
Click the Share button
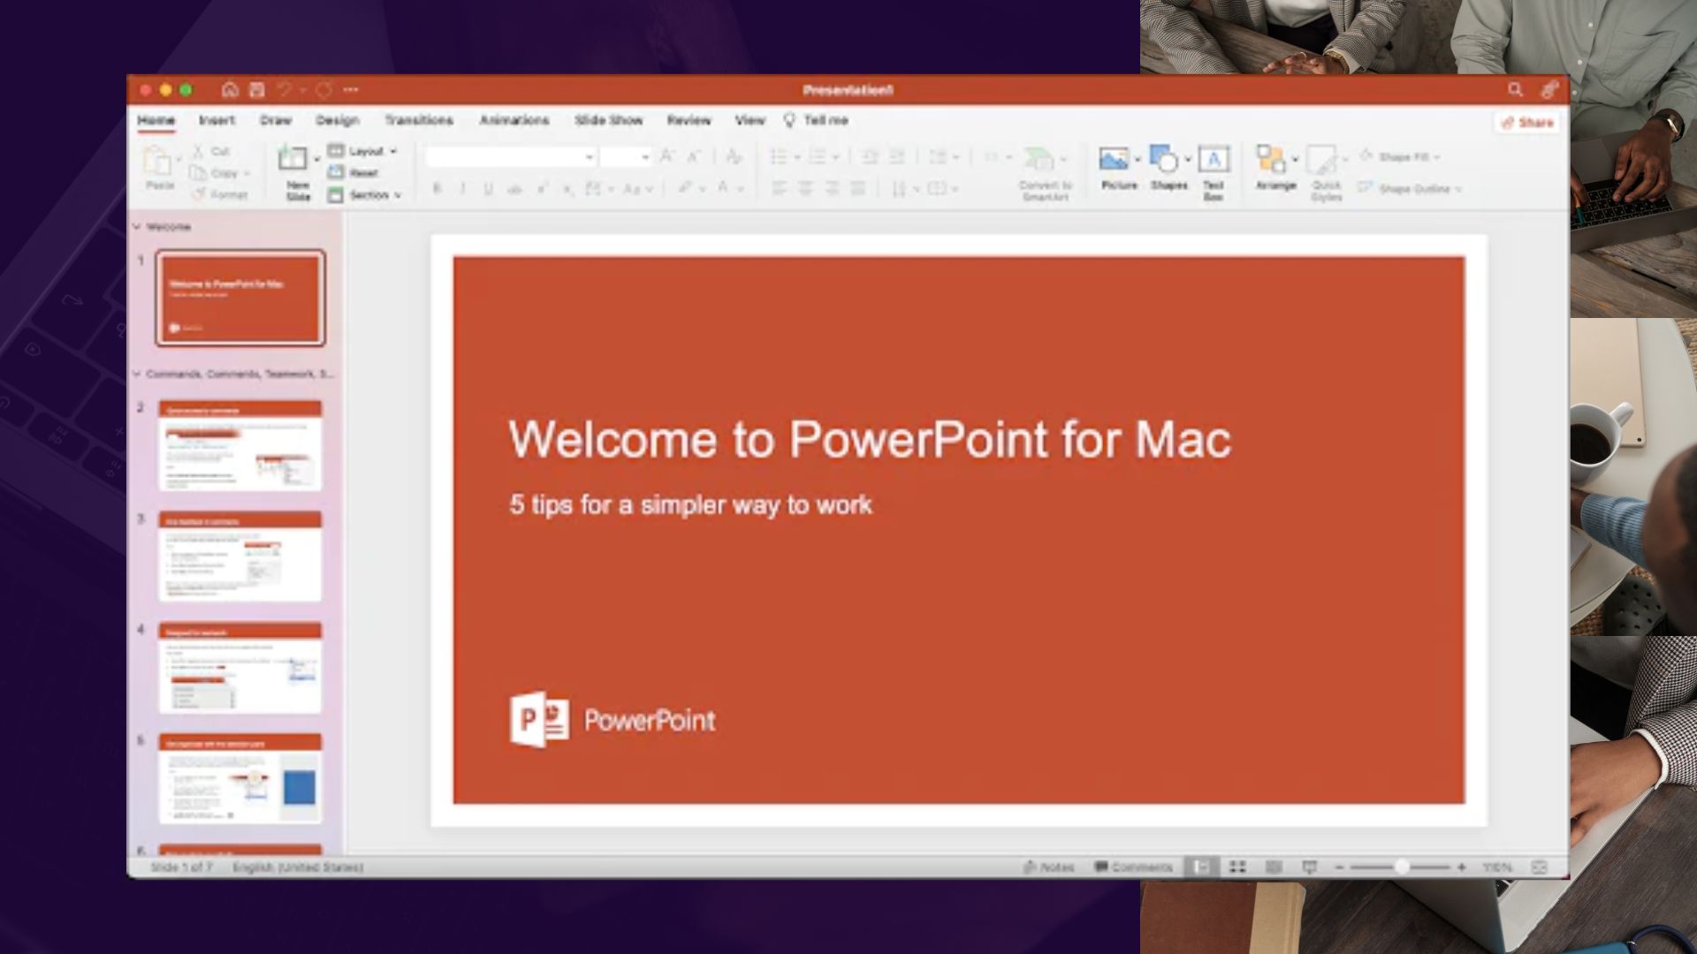1527,122
